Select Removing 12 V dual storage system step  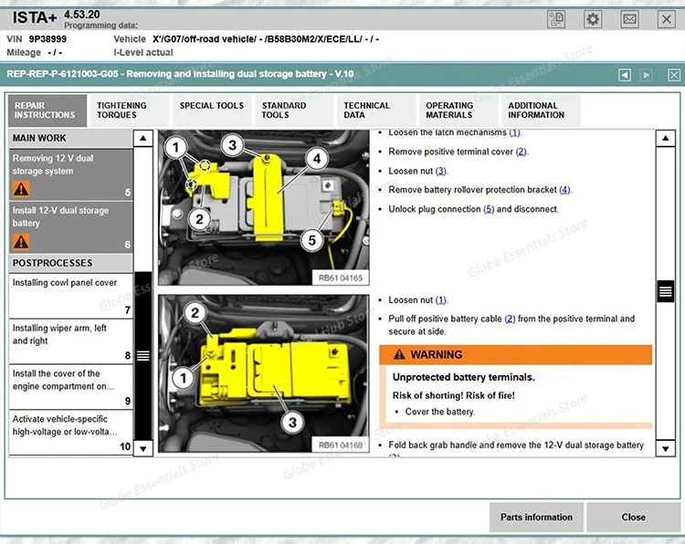[x=70, y=174]
